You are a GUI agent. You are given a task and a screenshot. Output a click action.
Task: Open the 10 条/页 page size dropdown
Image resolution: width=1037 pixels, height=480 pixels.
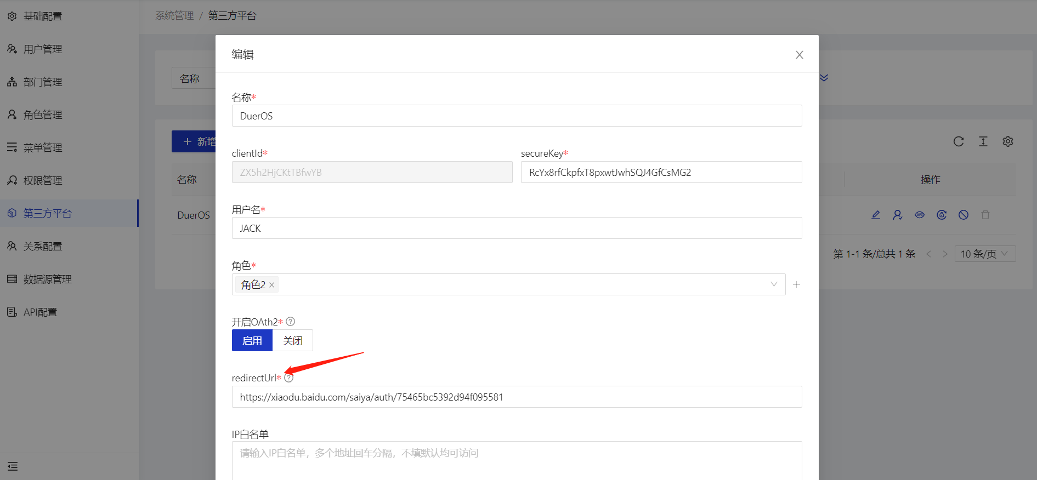tap(984, 254)
